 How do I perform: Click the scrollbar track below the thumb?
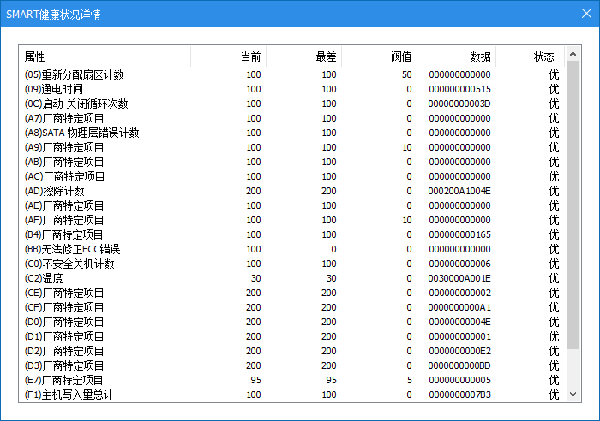[x=573, y=372]
